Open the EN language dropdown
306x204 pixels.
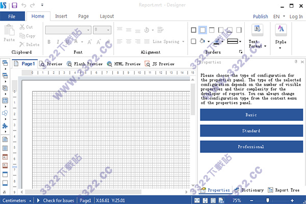[278, 16]
